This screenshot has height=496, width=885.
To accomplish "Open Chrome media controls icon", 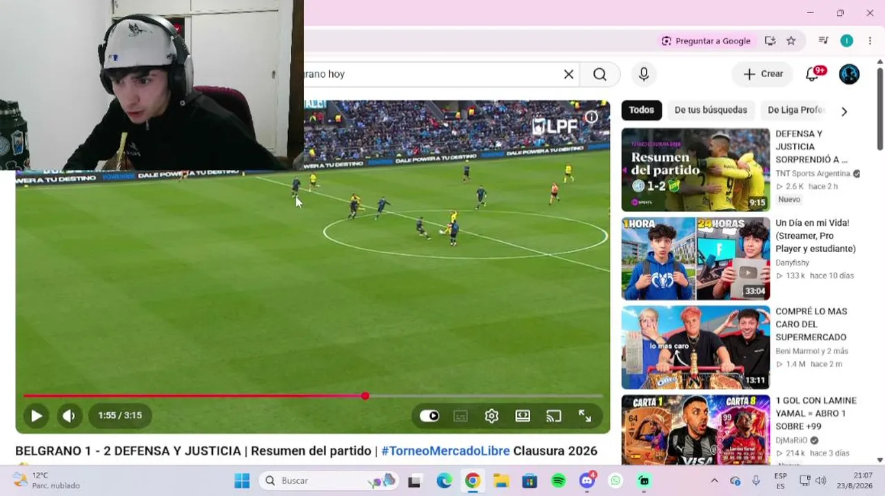I will pyautogui.click(x=823, y=41).
